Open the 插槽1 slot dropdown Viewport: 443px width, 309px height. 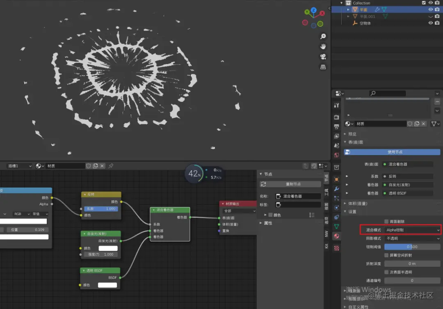pos(19,166)
